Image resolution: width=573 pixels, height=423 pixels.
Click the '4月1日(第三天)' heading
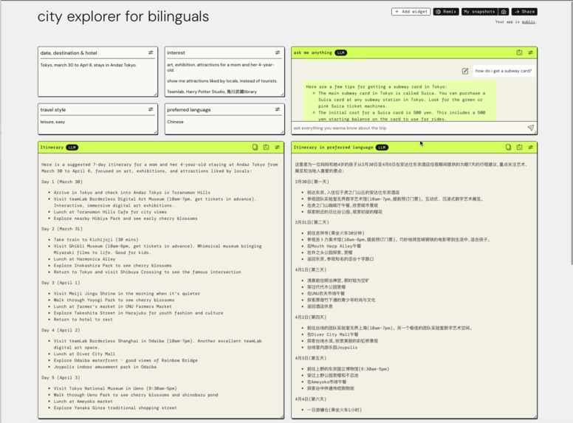311,269
